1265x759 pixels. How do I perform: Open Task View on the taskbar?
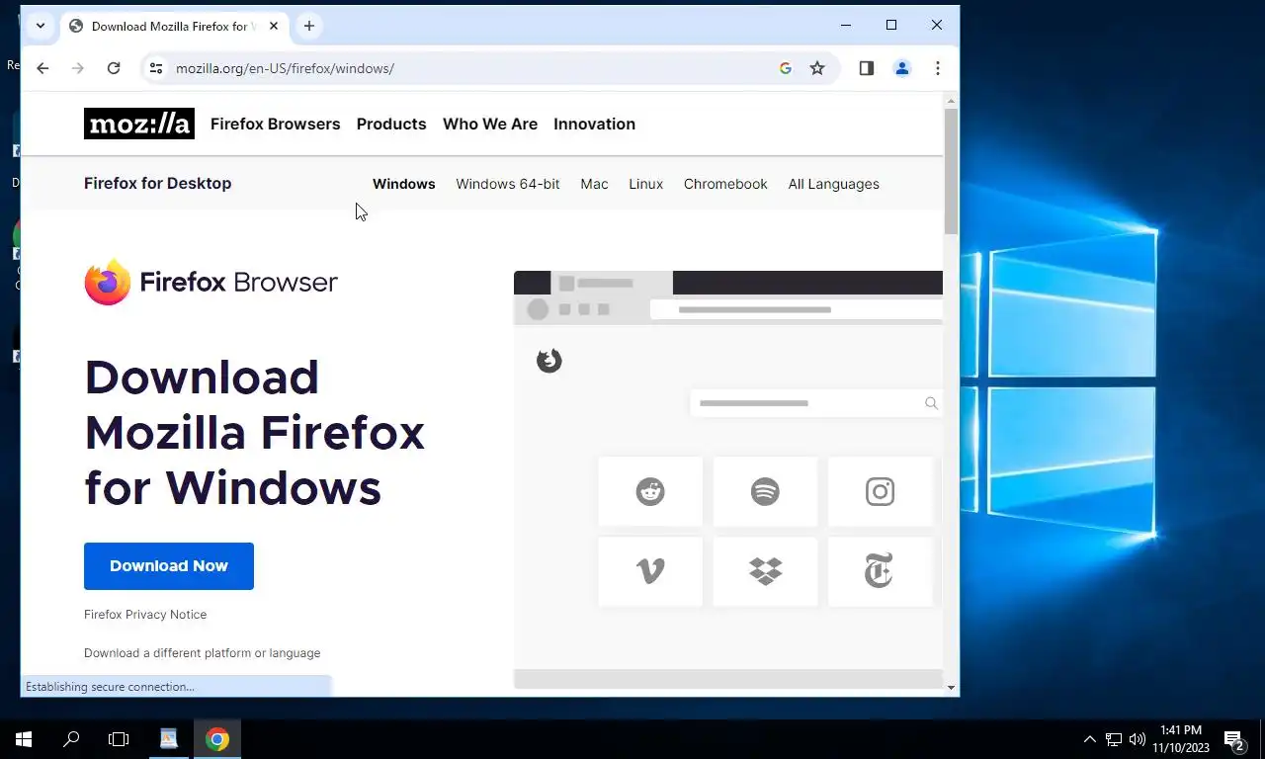[119, 739]
